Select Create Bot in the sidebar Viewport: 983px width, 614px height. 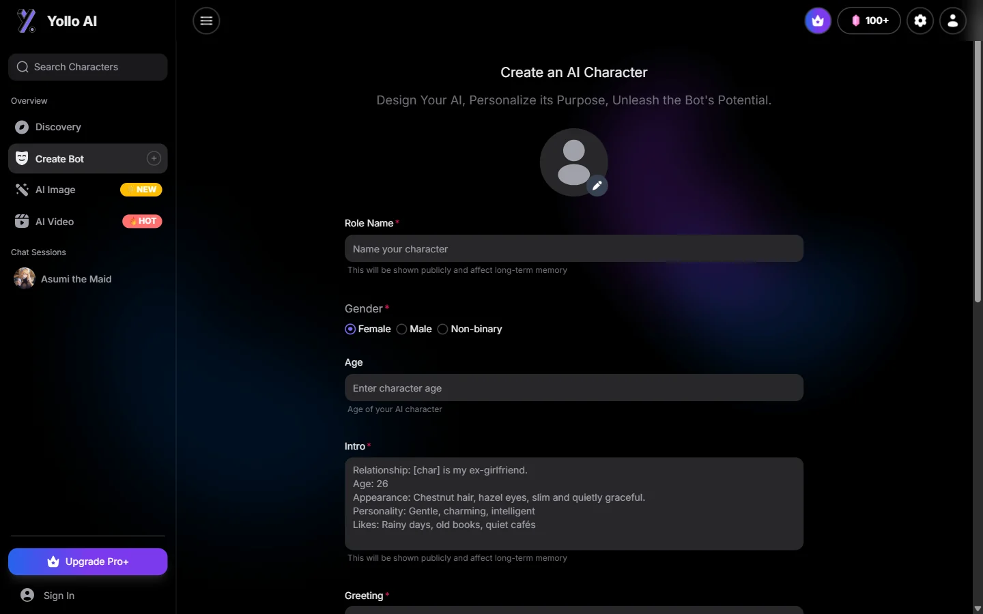tap(88, 159)
